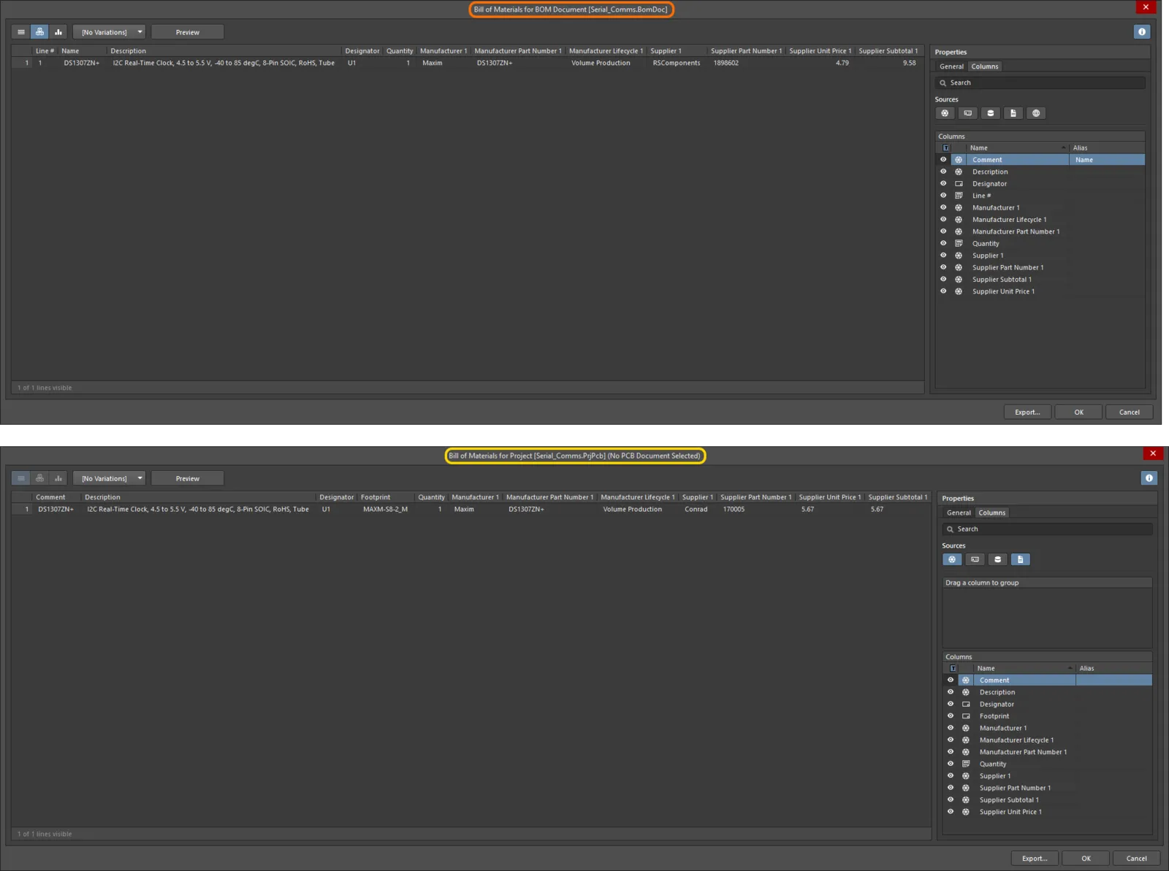The image size is (1169, 871).
Task: Select the flat list view toolbar icon
Action: click(20, 31)
